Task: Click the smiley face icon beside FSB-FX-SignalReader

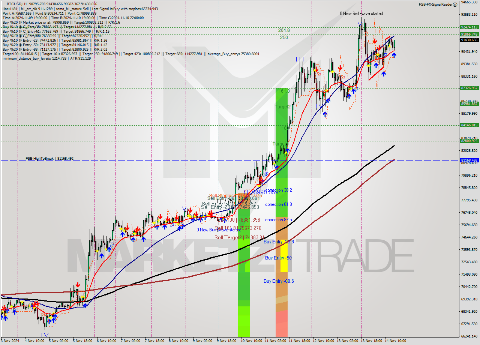Action: coord(455,4)
